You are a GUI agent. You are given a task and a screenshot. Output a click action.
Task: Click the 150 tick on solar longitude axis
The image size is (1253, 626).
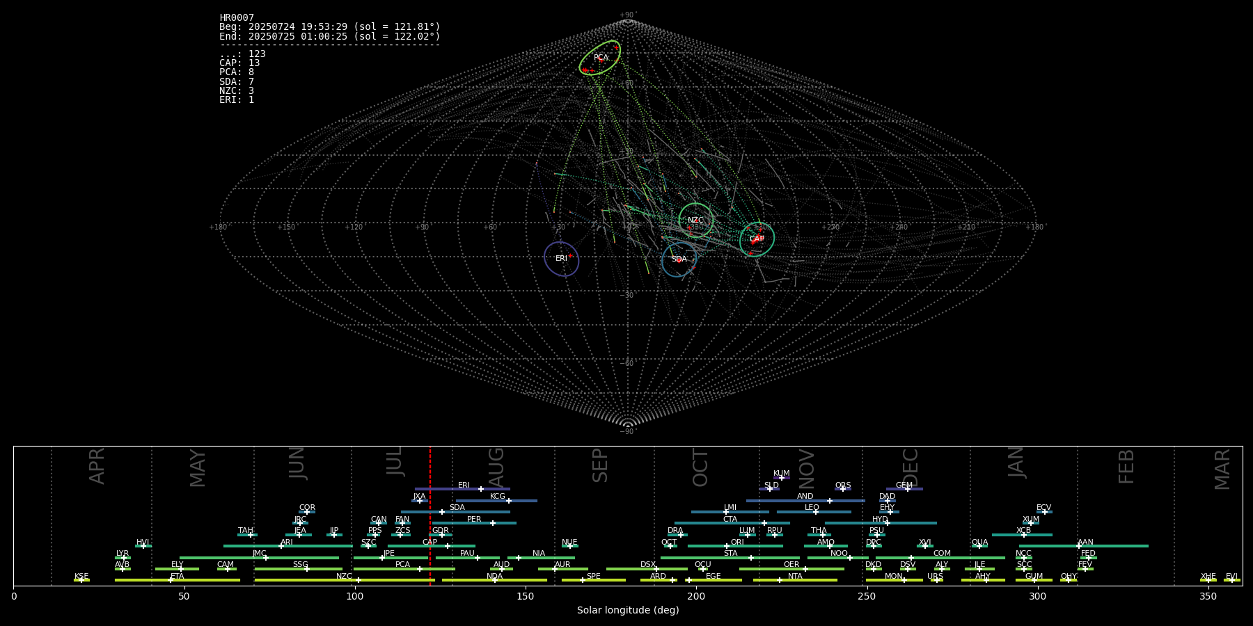click(x=526, y=596)
